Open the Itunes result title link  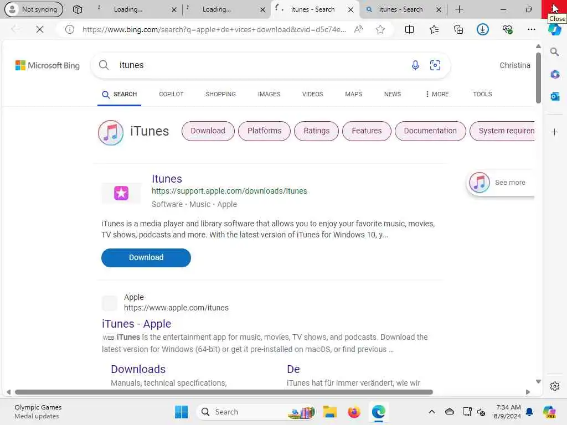coord(167,179)
